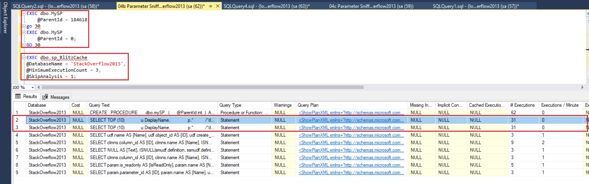This screenshot has height=184, width=589.
Task: Open the Results tab
Action: (x=26, y=96)
